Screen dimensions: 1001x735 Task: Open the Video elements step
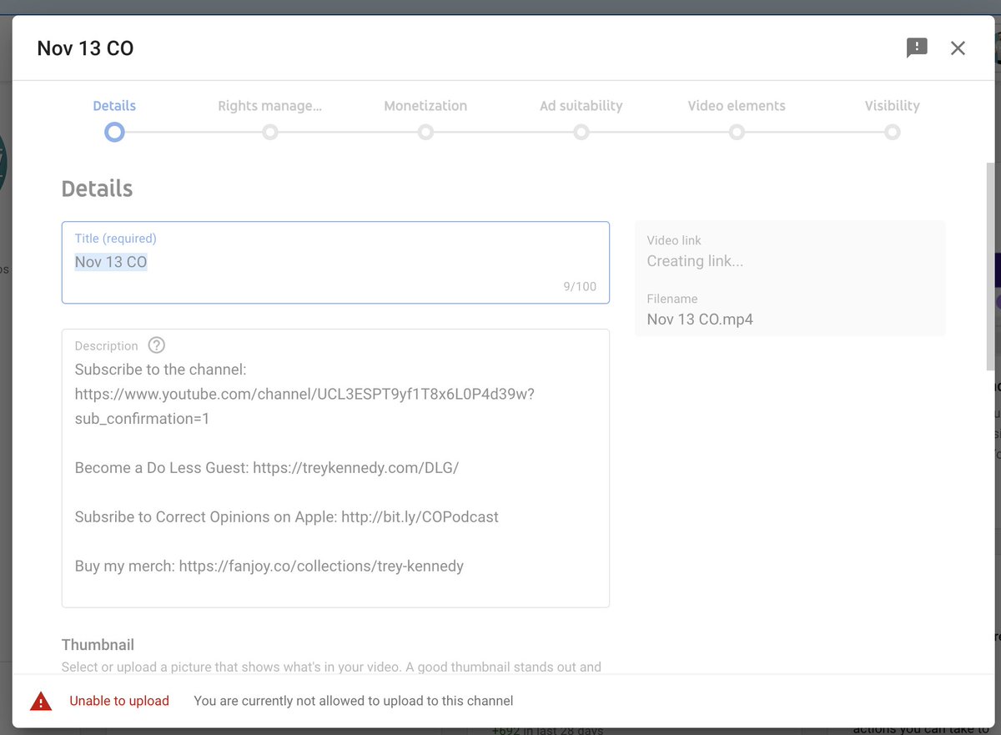737,106
